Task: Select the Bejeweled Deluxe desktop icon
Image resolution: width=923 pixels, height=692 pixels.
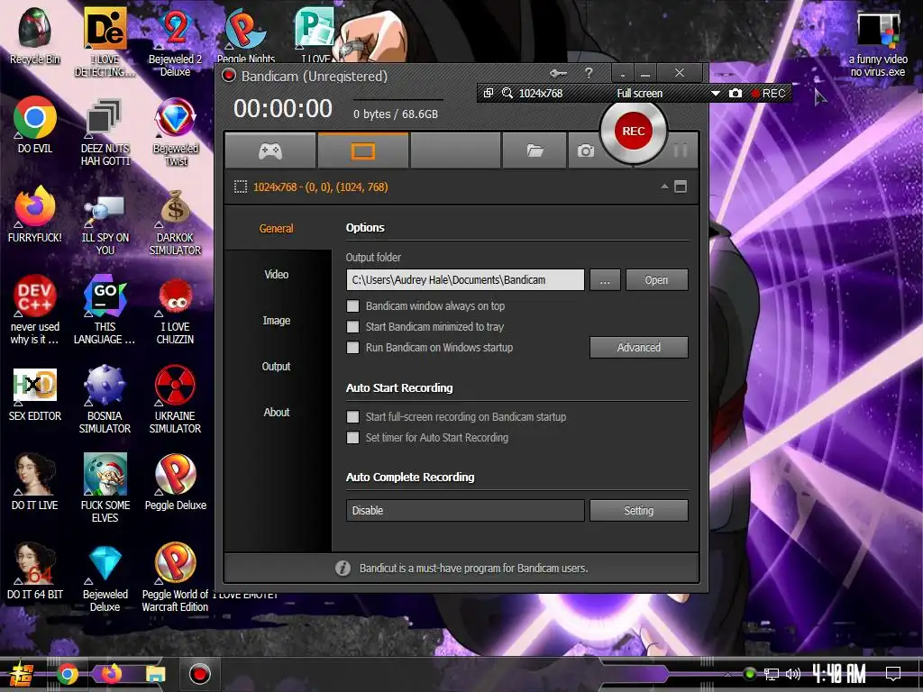Action: (105, 577)
